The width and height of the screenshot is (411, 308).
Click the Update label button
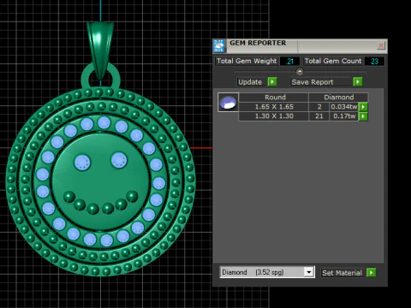tap(250, 82)
